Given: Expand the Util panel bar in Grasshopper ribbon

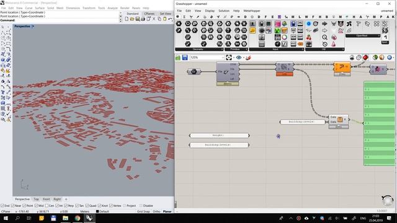Looking at the screenshot, I should [x=325, y=50].
